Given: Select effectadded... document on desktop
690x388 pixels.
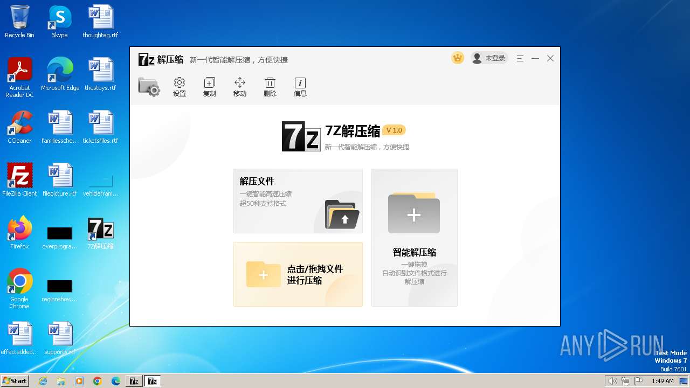Looking at the screenshot, I should coord(19,338).
